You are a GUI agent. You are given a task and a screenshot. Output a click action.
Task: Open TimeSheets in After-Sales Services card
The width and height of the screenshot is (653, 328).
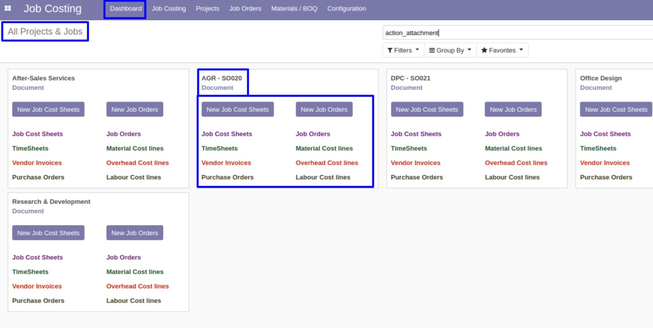click(30, 148)
